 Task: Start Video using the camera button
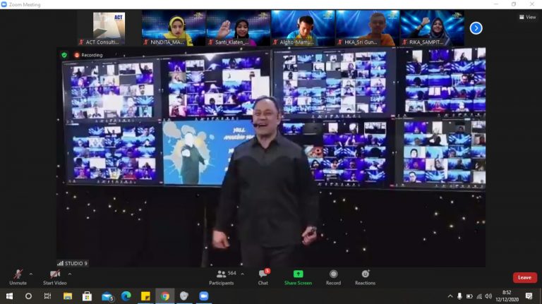54,275
